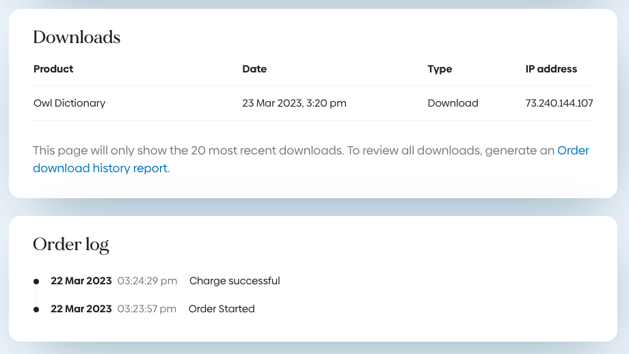Select the Owl Dictionary product entry
The image size is (629, 354).
tap(70, 104)
